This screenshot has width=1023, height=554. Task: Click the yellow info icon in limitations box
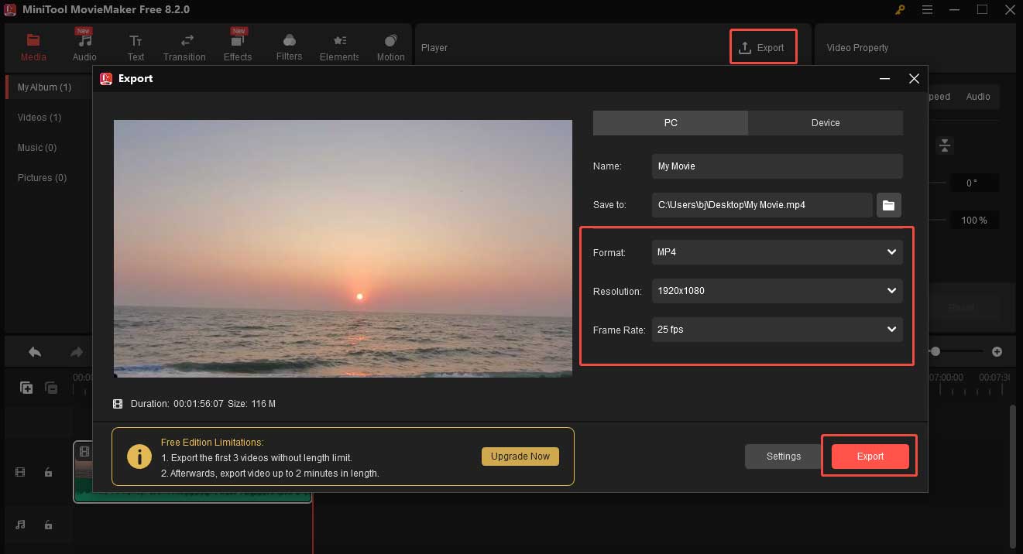point(139,457)
